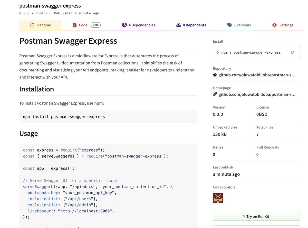Click the homepage link chain icon
The image size is (308, 228).
point(215,94)
